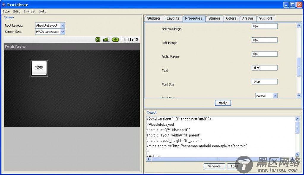Open the Strings tab
Screen dimensions: 304x175
point(214,18)
